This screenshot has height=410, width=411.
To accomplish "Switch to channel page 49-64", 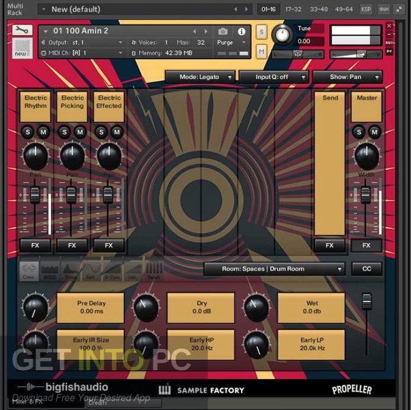I will tap(343, 9).
